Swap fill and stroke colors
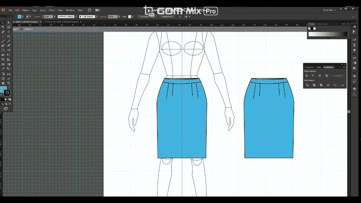 9,87
